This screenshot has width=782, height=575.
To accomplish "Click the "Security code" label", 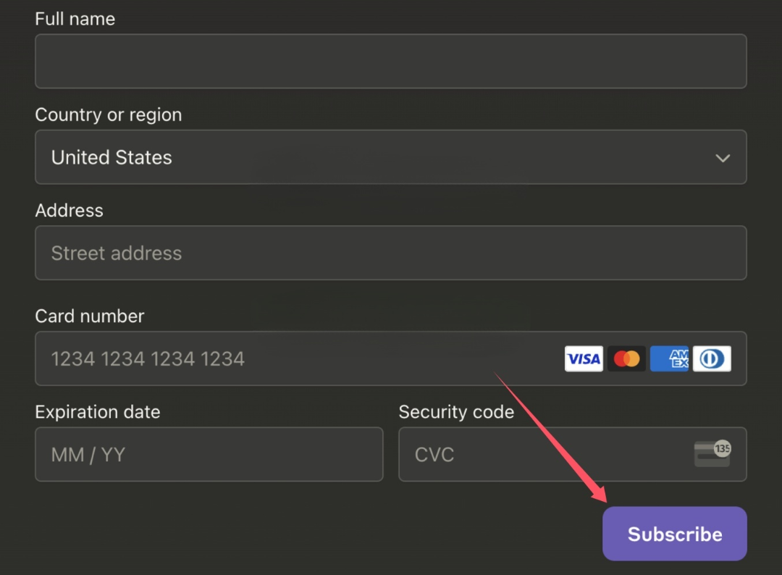I will [x=456, y=411].
